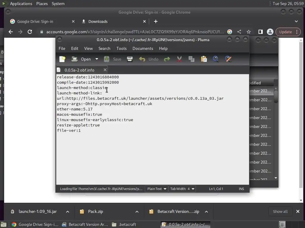Open Pluma's Help menu
Screen dimensions: 305x228
click(x=163, y=48)
